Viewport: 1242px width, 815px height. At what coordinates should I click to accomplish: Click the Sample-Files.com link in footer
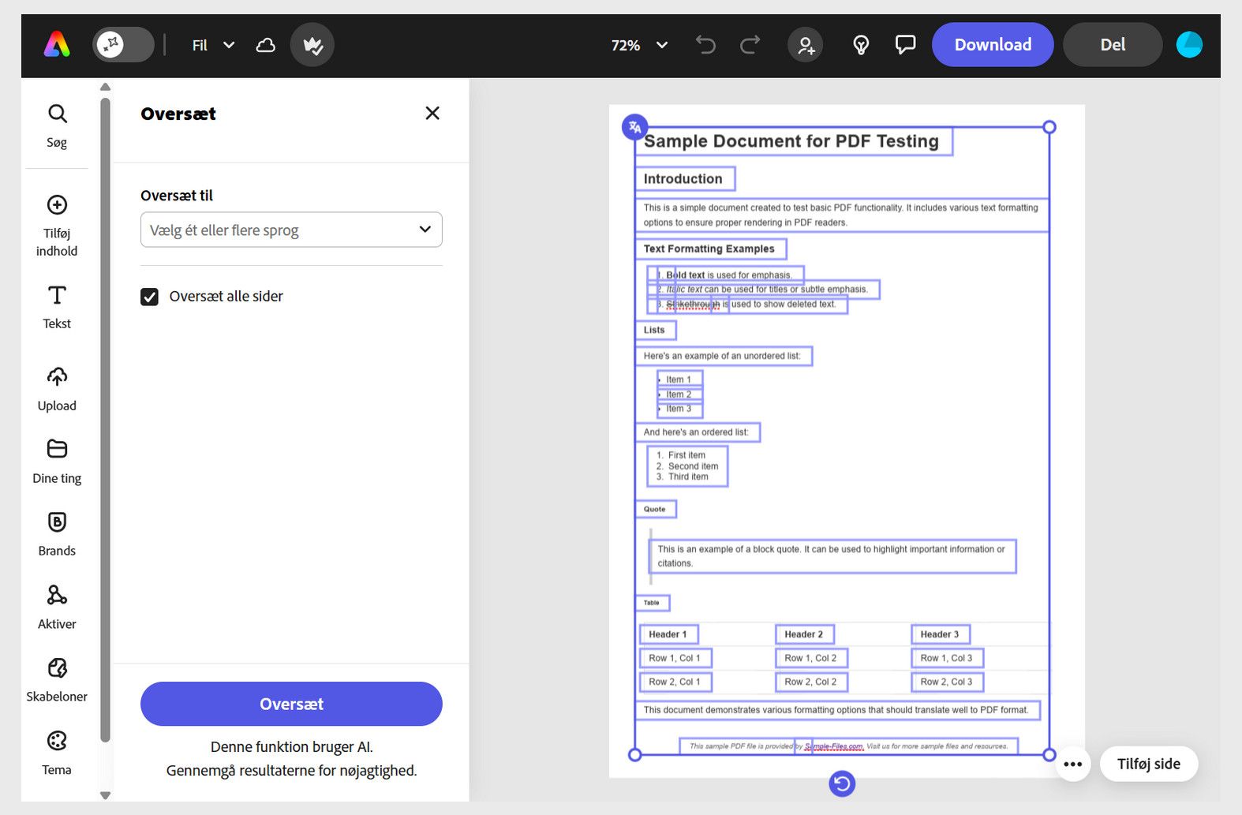point(834,746)
